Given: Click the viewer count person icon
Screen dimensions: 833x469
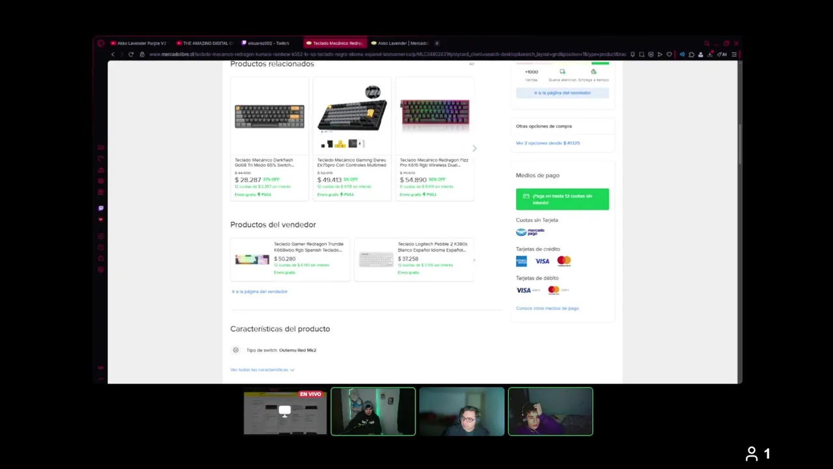Looking at the screenshot, I should click(752, 454).
